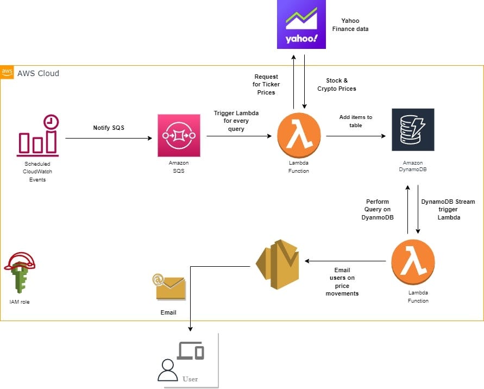The height and width of the screenshot is (389, 484).
Task: Click the Notify SQS arrow label
Action: 109,128
